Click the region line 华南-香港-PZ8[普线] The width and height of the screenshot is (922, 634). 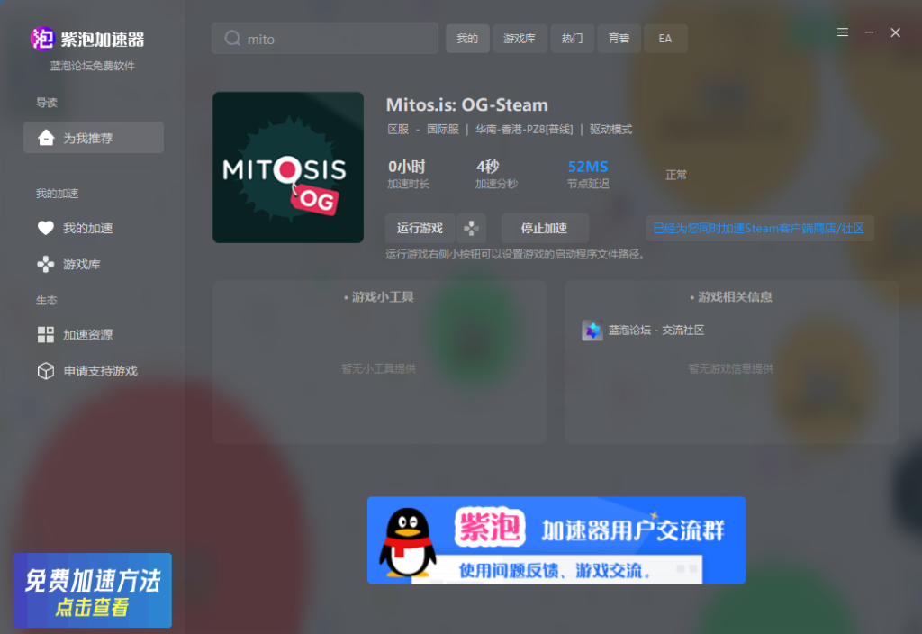tap(524, 130)
